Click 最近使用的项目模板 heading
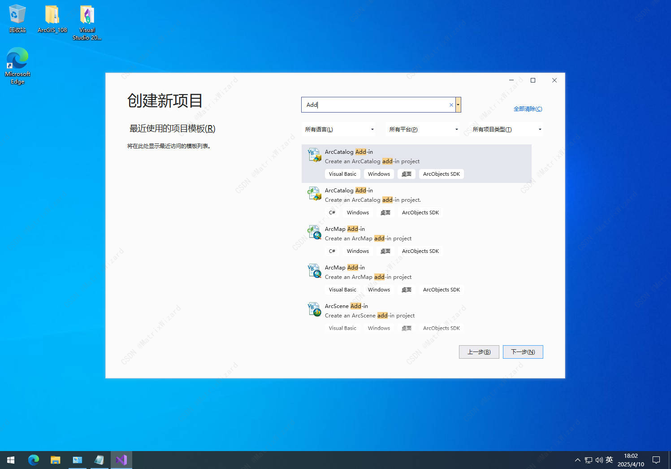This screenshot has height=469, width=671. 173,129
